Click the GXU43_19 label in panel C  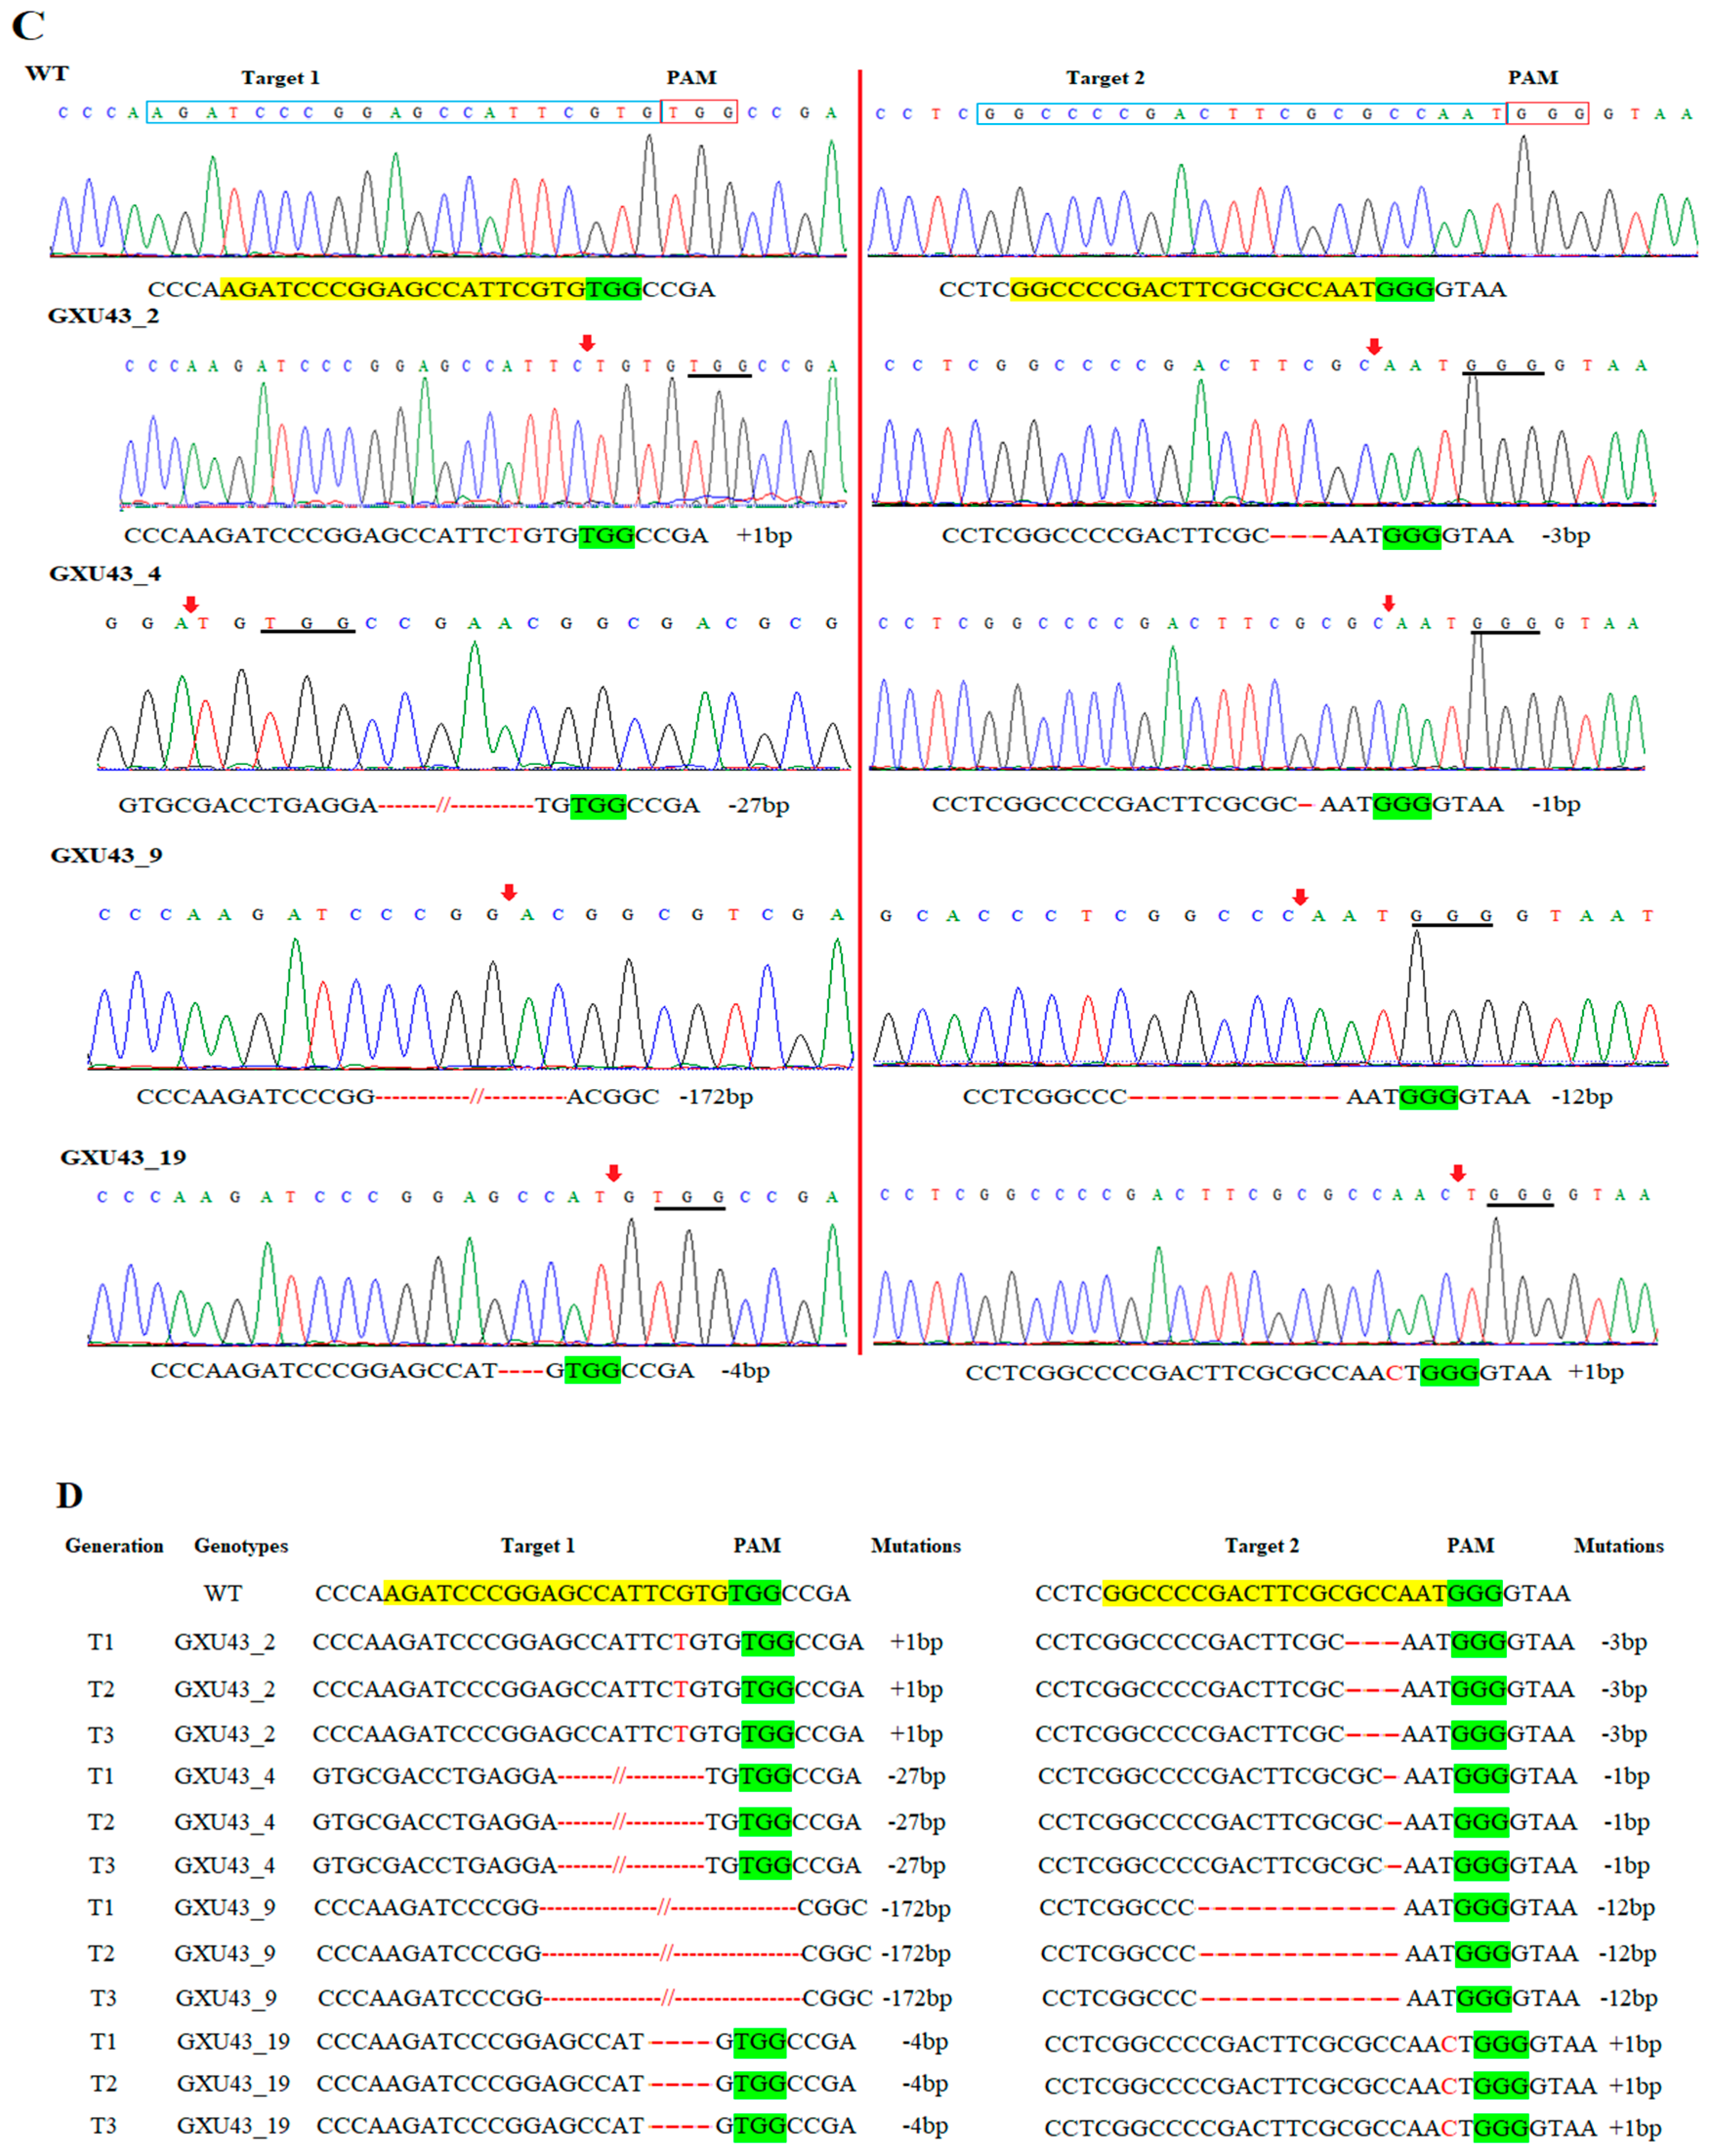pyautogui.click(x=123, y=1157)
